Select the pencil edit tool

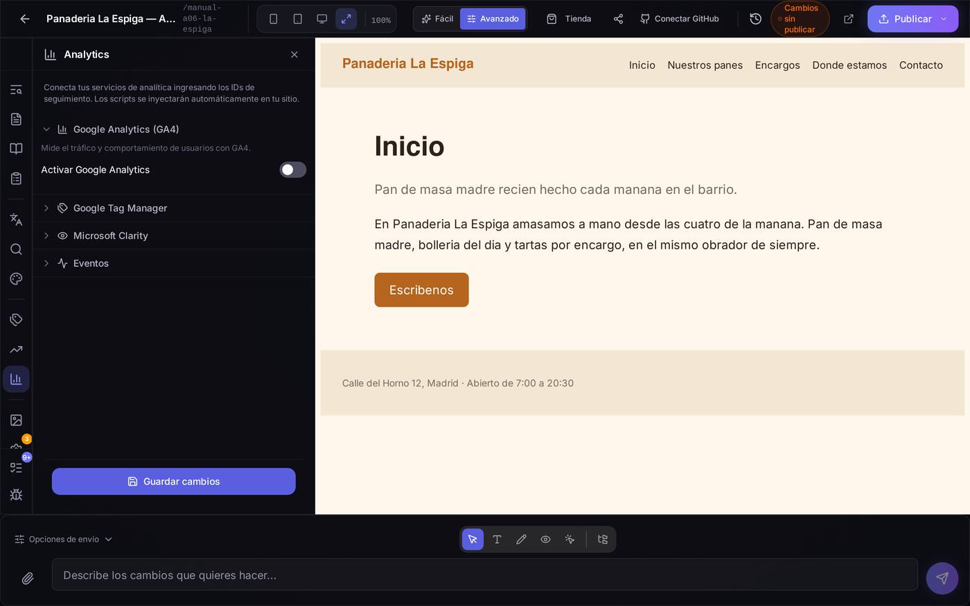click(521, 539)
